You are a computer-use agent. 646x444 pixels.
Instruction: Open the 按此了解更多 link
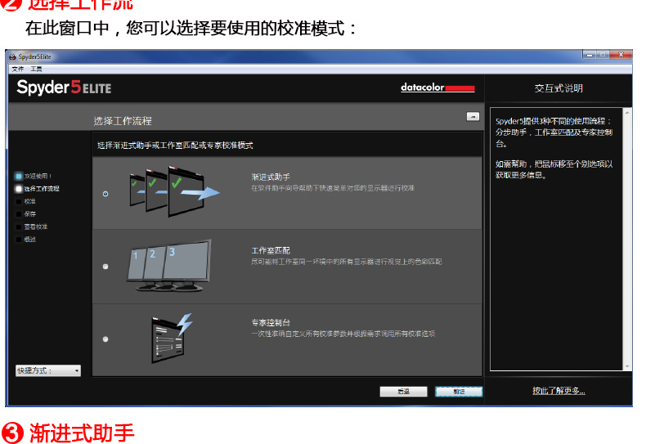pos(559,391)
